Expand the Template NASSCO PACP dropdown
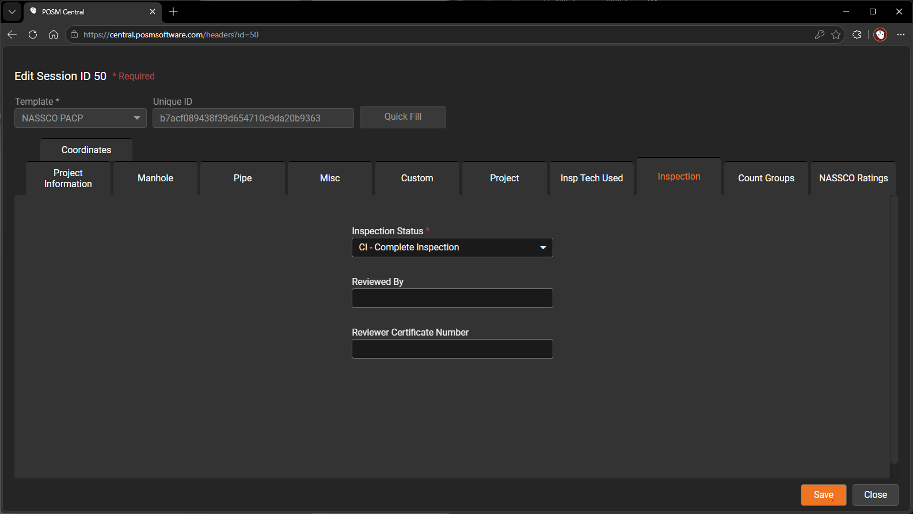 click(x=81, y=118)
